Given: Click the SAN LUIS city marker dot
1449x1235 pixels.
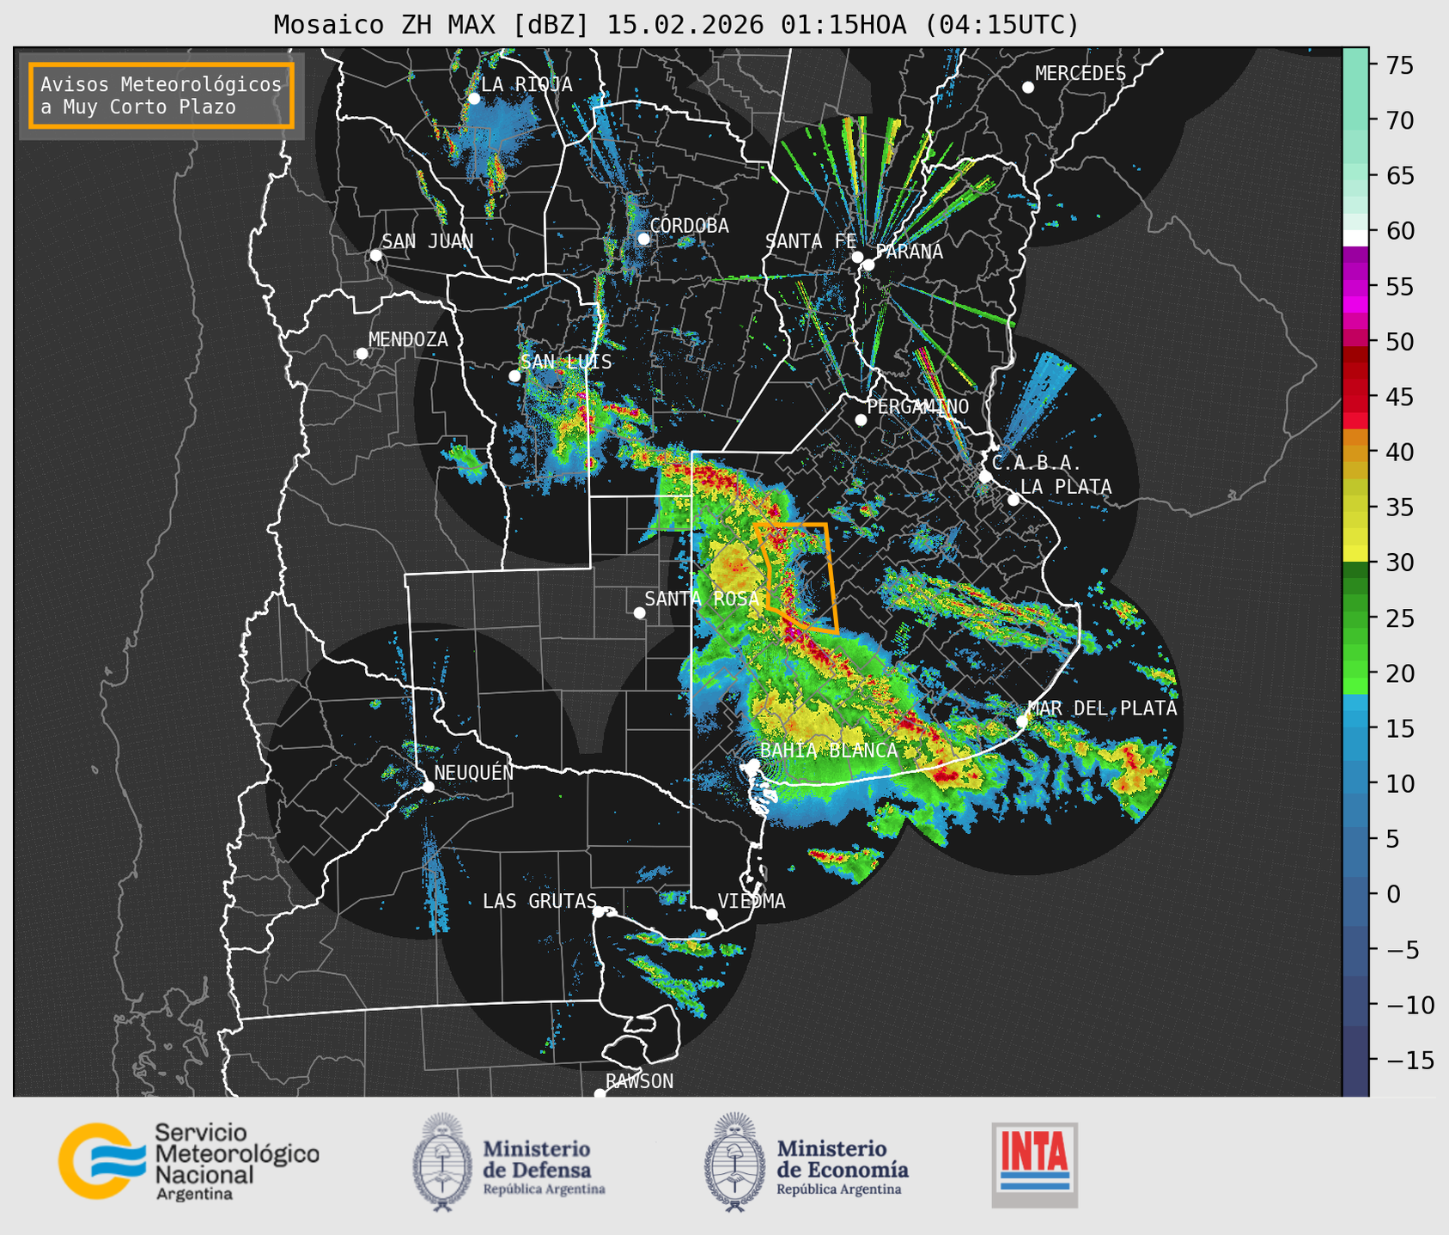Looking at the screenshot, I should (x=514, y=376).
